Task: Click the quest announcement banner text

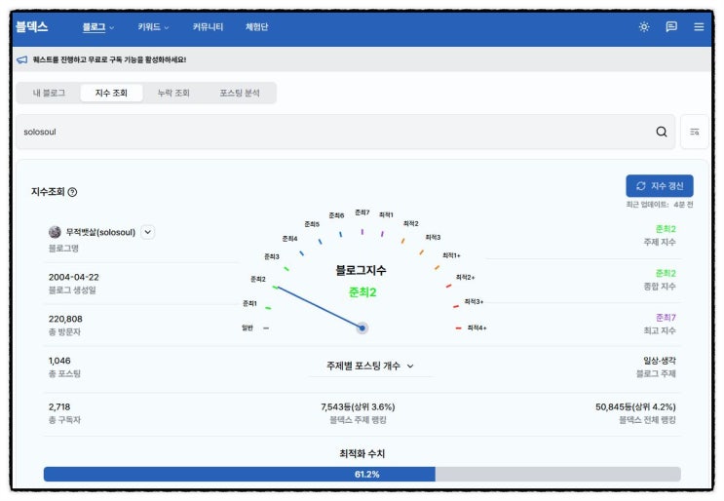Action: (109, 59)
